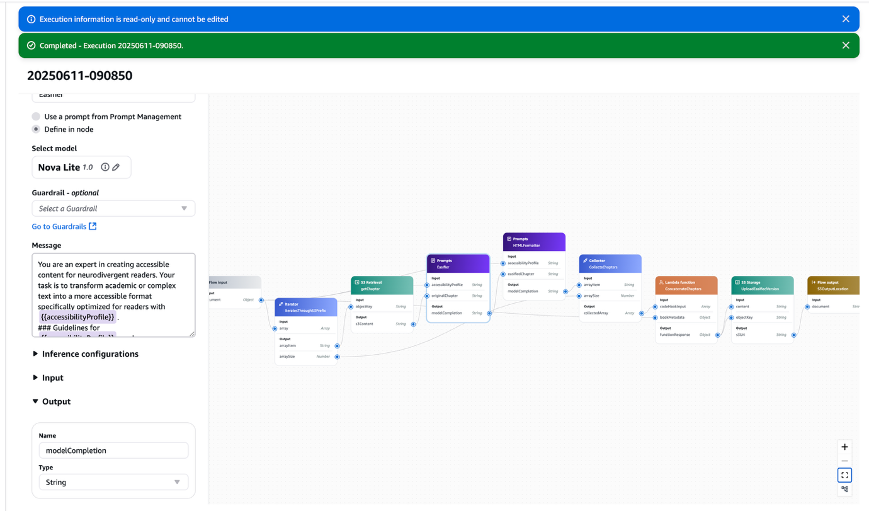869x511 pixels.
Task: Click the edit pencil icon beside Nova Lite
Action: 115,166
